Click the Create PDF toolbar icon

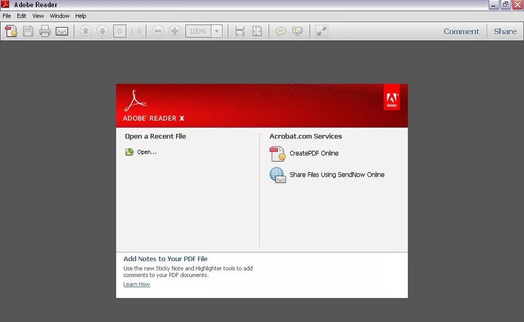click(x=11, y=31)
